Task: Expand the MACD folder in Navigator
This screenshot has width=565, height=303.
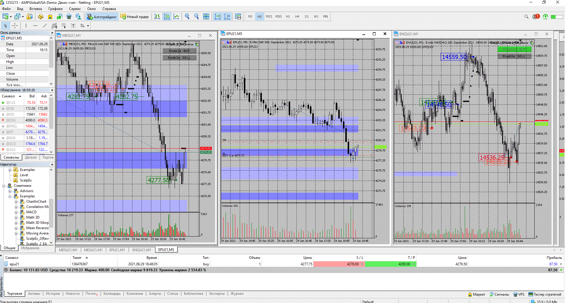Action: (16, 212)
